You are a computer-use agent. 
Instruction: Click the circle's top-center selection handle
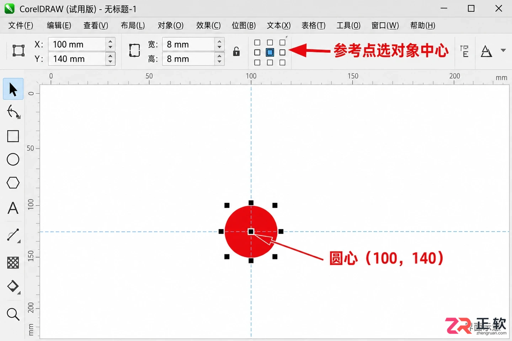coord(251,203)
